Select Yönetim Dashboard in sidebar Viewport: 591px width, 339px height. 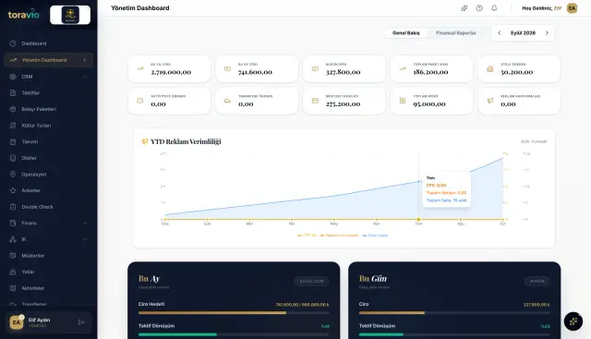[48, 60]
